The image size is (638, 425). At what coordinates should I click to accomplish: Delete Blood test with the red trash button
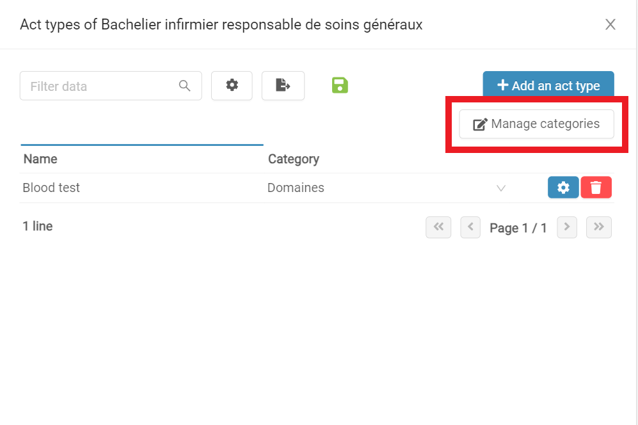tap(596, 188)
